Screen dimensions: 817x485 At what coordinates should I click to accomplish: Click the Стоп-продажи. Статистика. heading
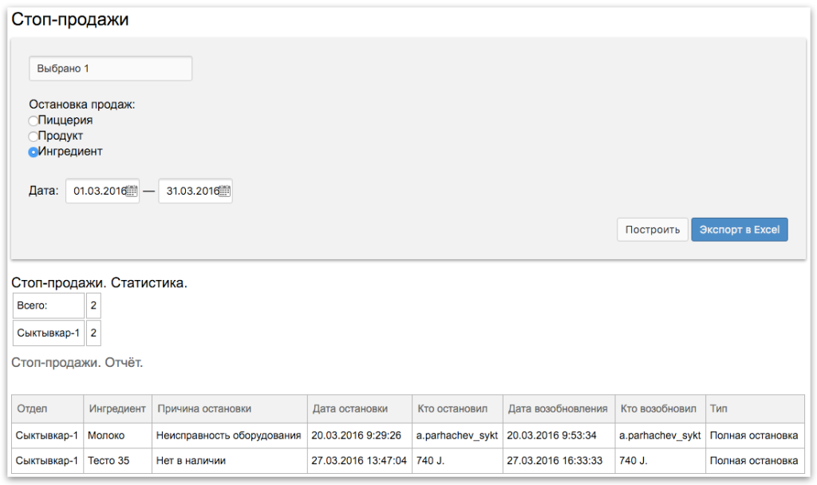click(x=99, y=283)
